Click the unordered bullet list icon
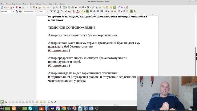Screen dimensions: 197x111 pyautogui.click(x=102, y=11)
